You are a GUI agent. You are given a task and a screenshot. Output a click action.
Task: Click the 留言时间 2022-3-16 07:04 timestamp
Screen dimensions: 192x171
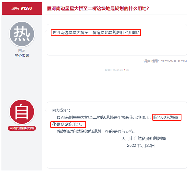165,61
